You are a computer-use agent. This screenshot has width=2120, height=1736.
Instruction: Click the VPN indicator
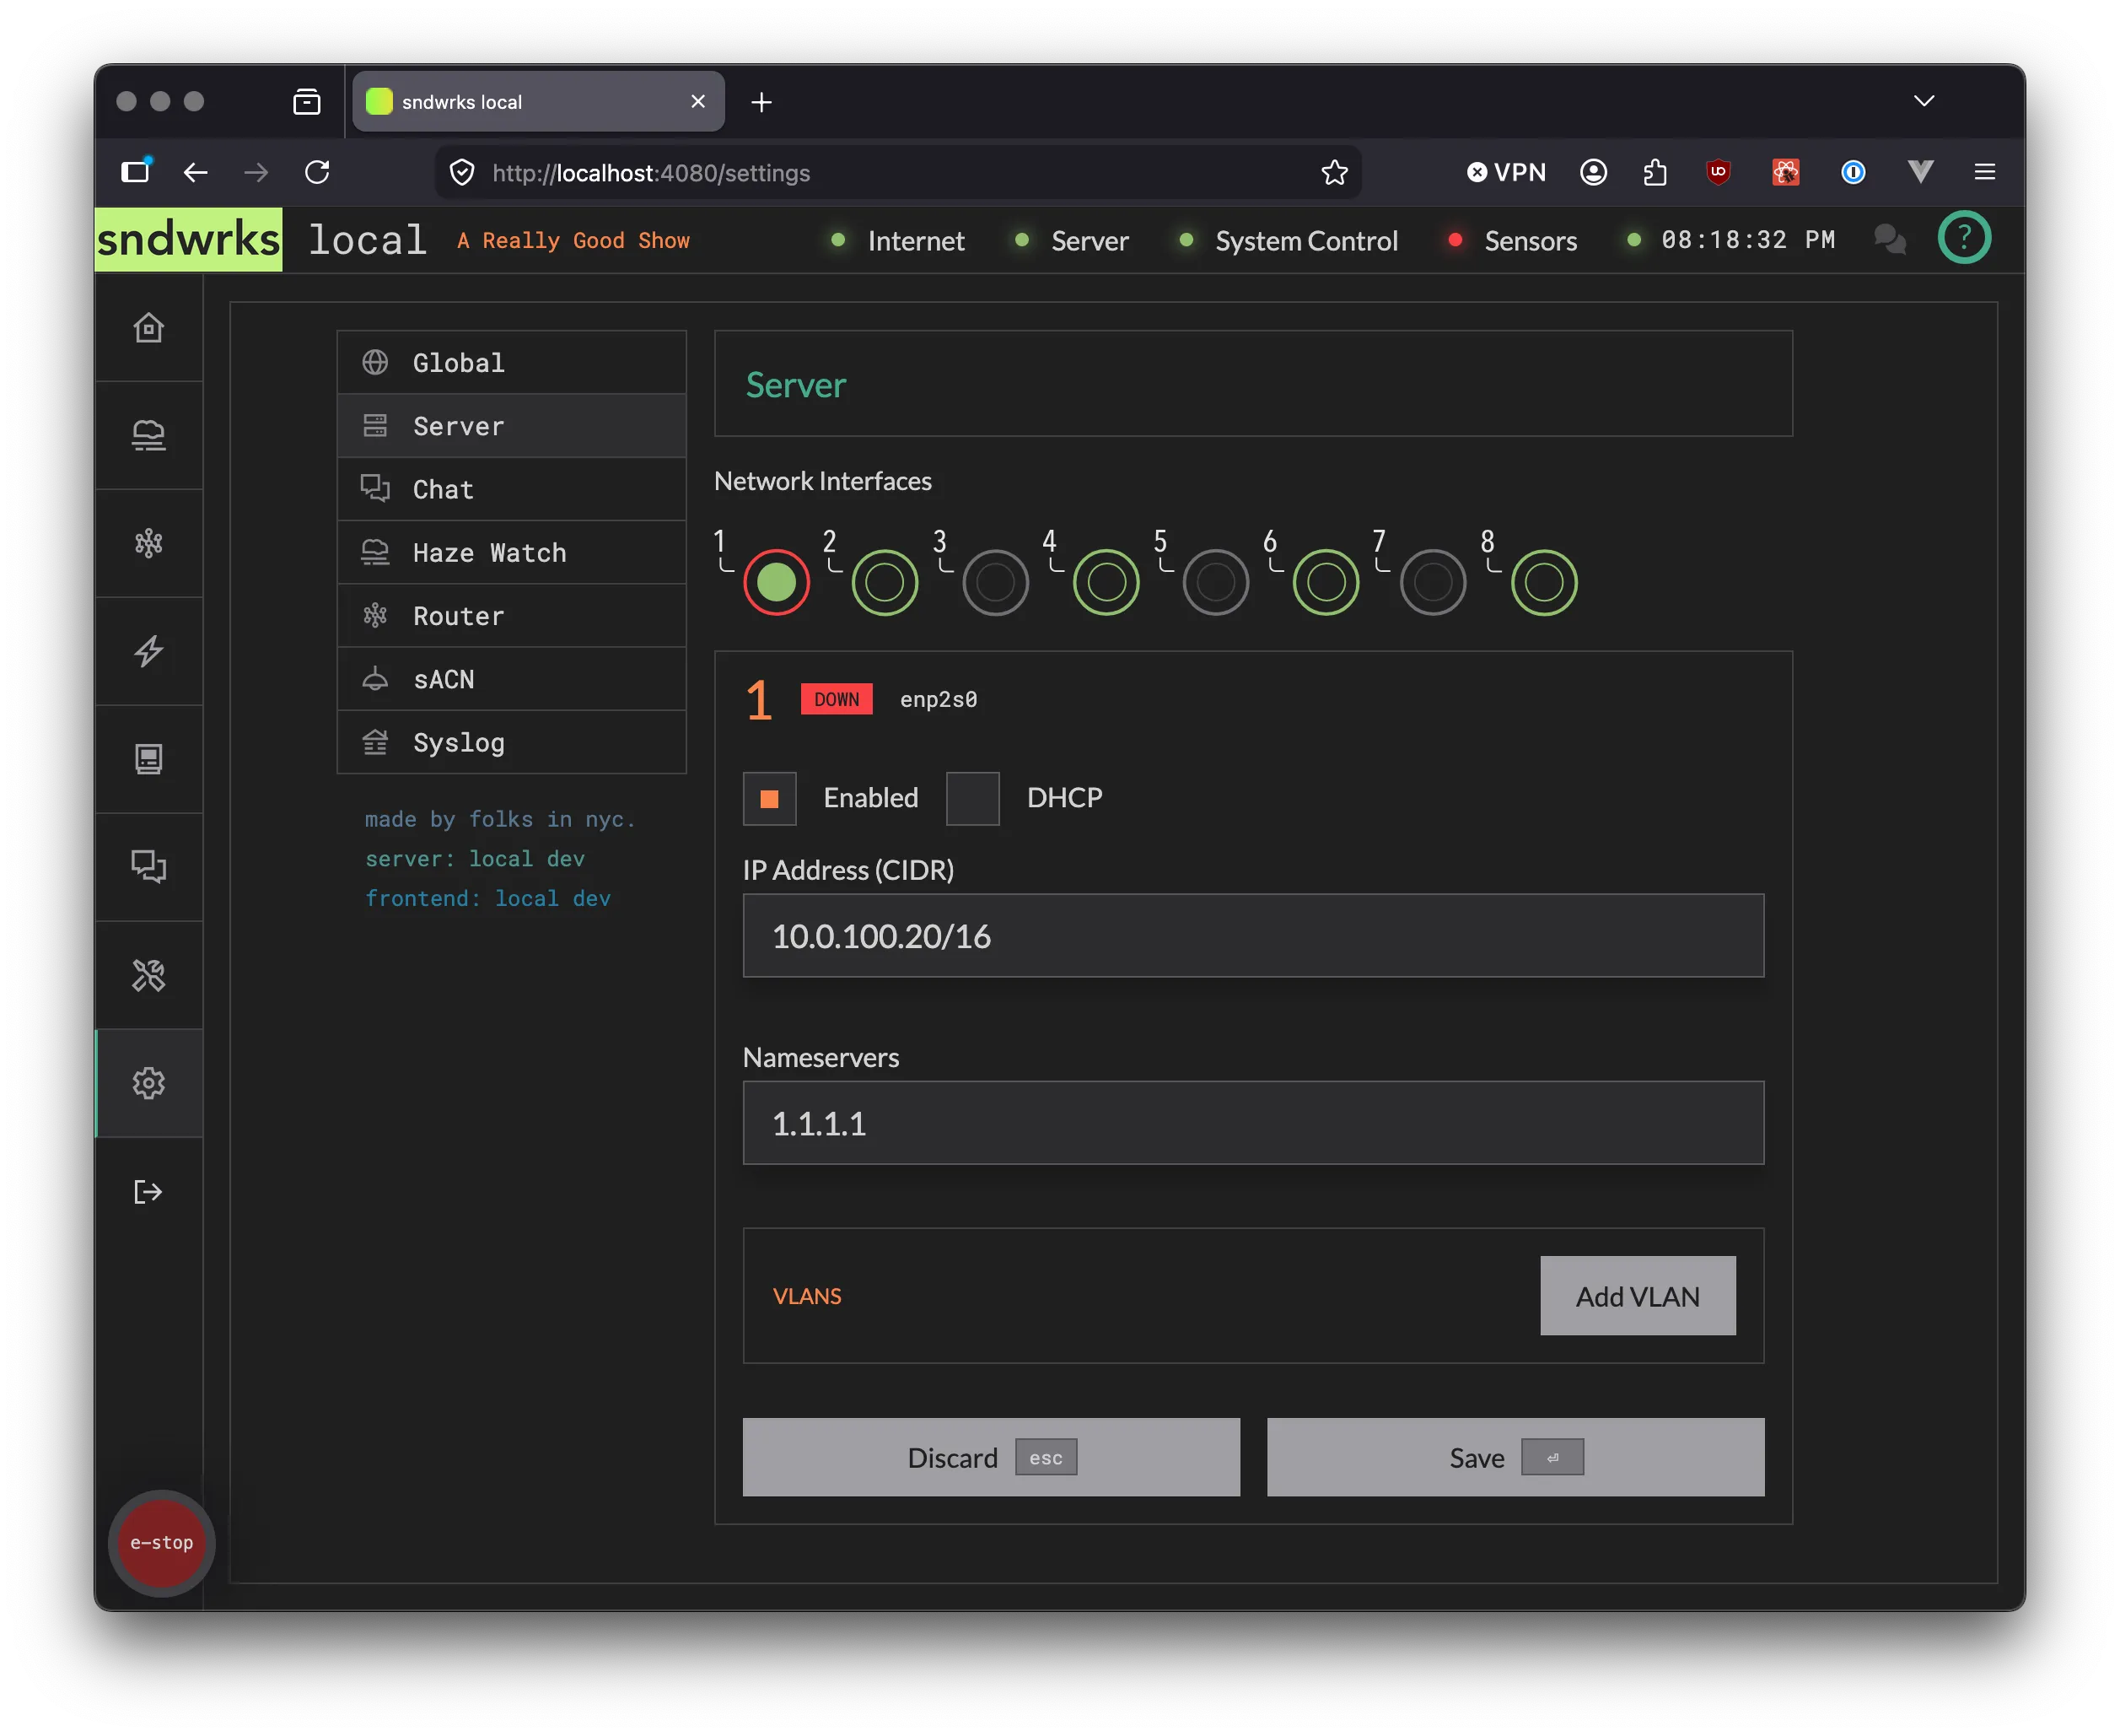[1505, 173]
